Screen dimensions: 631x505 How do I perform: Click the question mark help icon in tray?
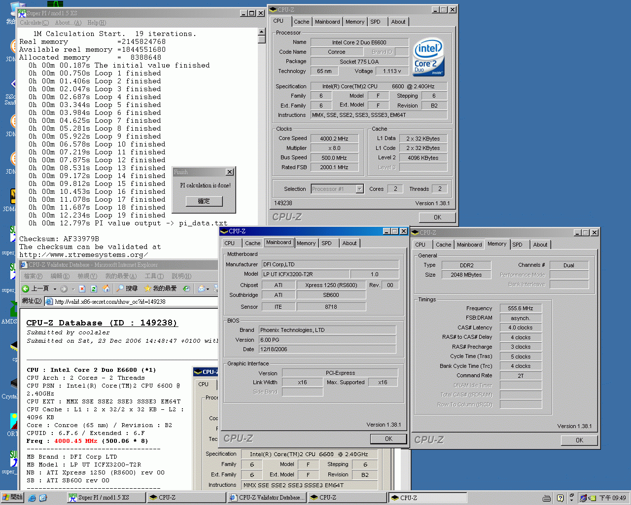click(x=560, y=498)
